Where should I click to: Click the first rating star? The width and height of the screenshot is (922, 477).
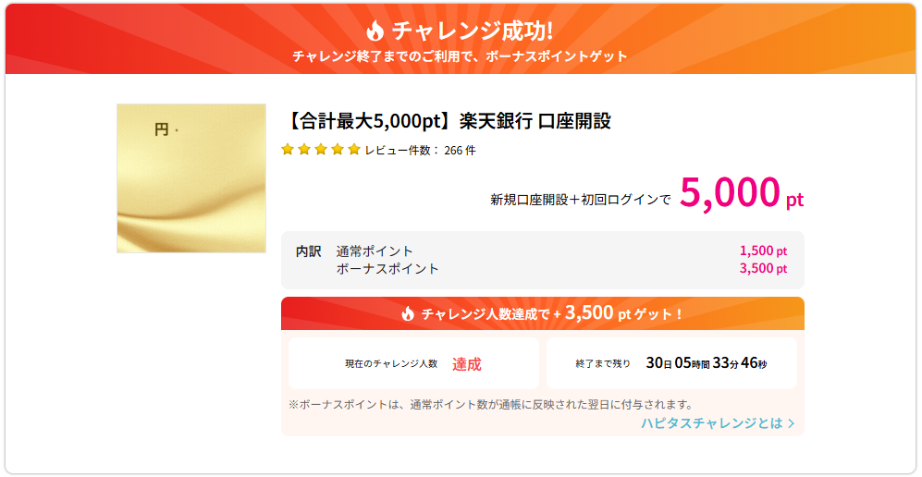288,150
